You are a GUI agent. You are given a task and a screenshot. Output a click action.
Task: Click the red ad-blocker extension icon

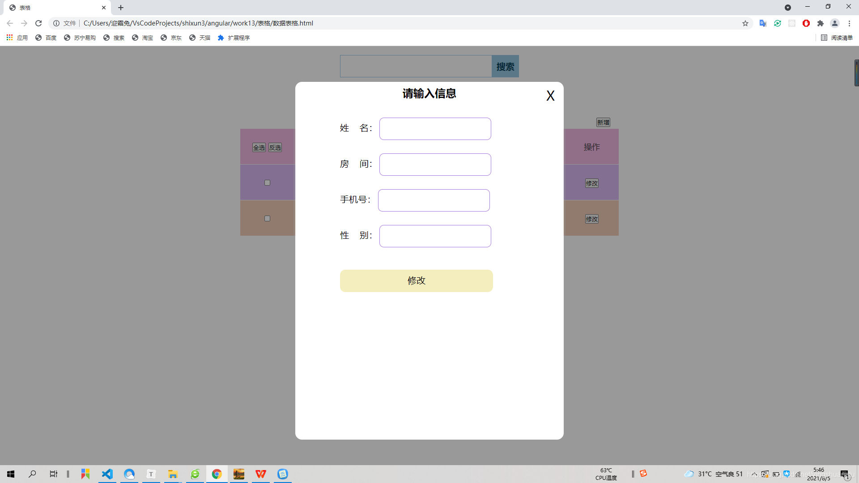tap(806, 23)
